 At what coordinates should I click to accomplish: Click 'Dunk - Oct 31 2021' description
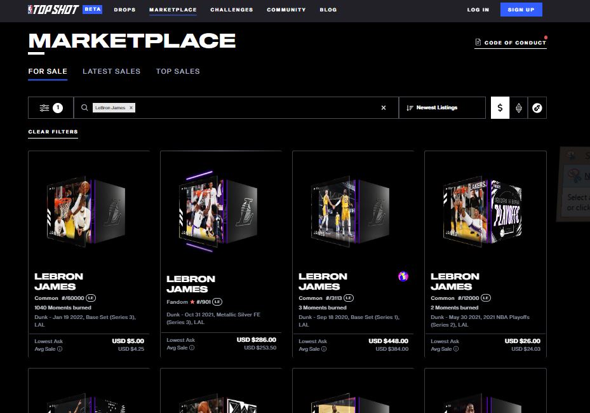click(x=213, y=318)
